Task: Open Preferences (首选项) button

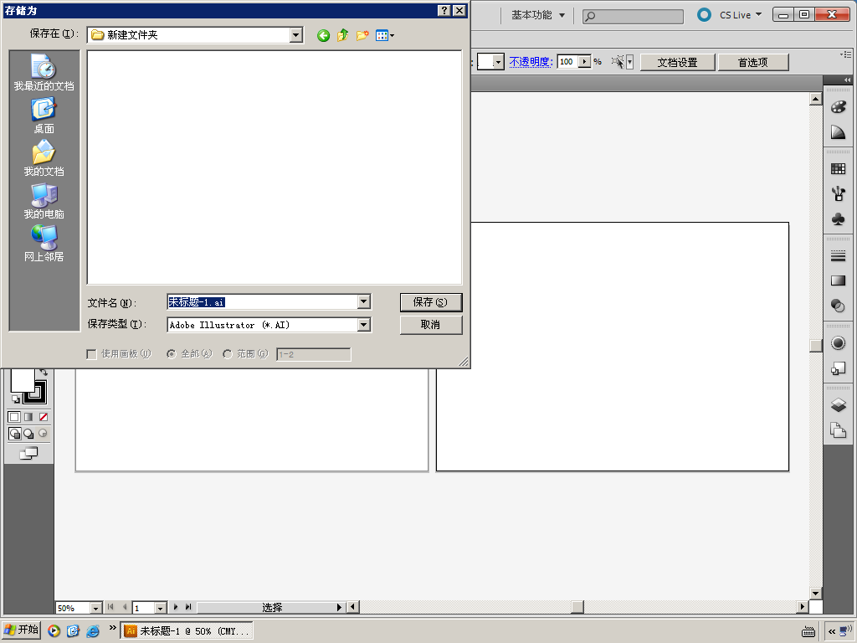Action: click(x=753, y=62)
